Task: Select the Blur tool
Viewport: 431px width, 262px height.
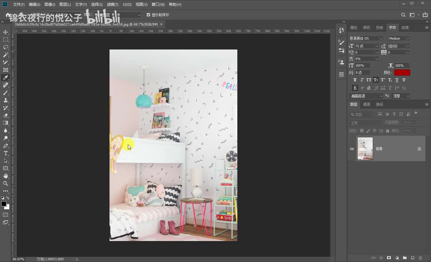Action: (x=5, y=130)
